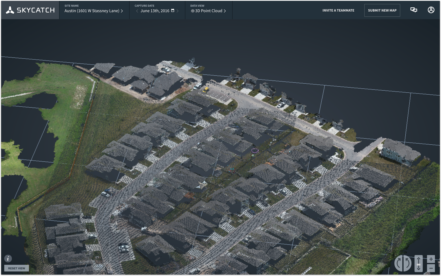The width and height of the screenshot is (441, 276).
Task: Go to the previous capture date
Action: (x=137, y=11)
